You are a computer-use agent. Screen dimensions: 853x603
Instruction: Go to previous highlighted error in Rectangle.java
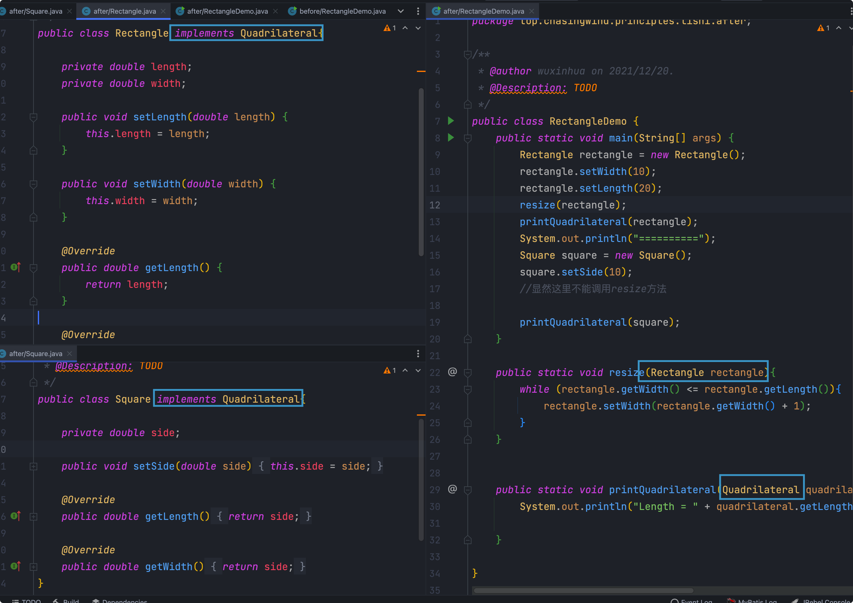[405, 28]
